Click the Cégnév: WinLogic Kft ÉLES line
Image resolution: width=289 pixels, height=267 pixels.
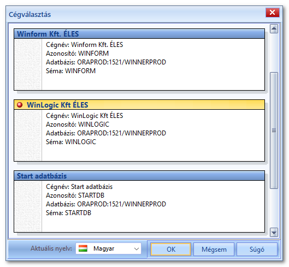pos(85,116)
